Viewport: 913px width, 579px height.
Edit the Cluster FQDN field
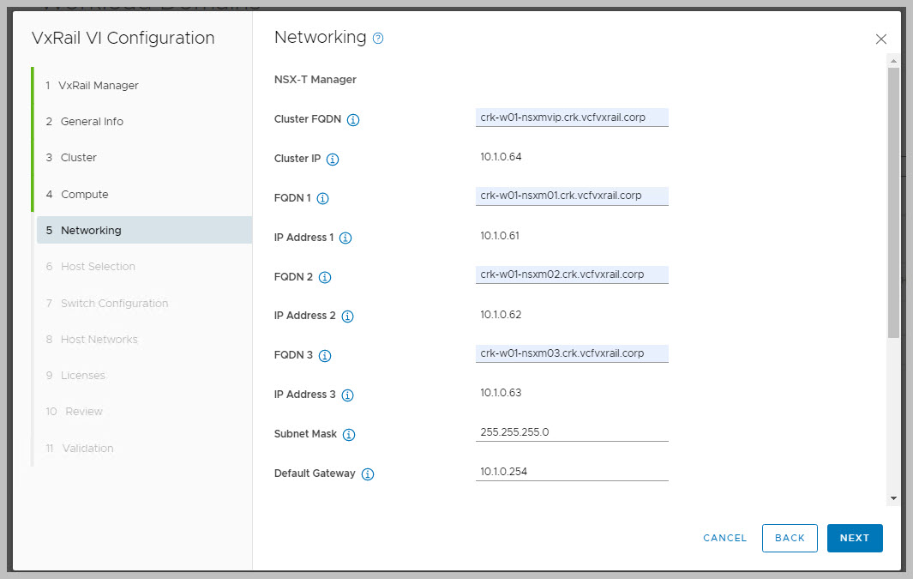(x=572, y=118)
